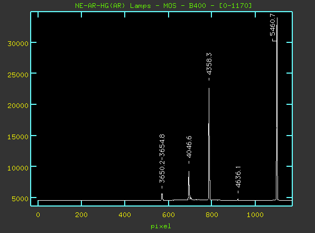Viewport: 315px width, 233px height.
Task: Click the y-axis value 15000
Action: click(18, 137)
